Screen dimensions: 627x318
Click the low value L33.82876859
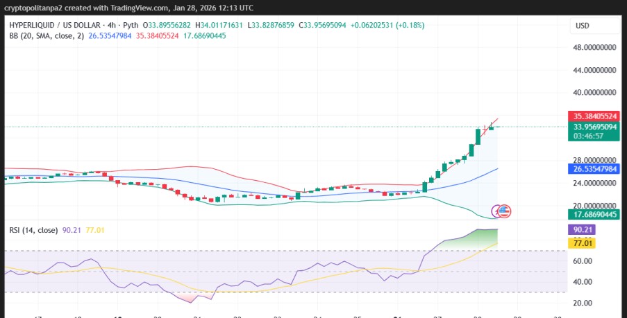[271, 25]
